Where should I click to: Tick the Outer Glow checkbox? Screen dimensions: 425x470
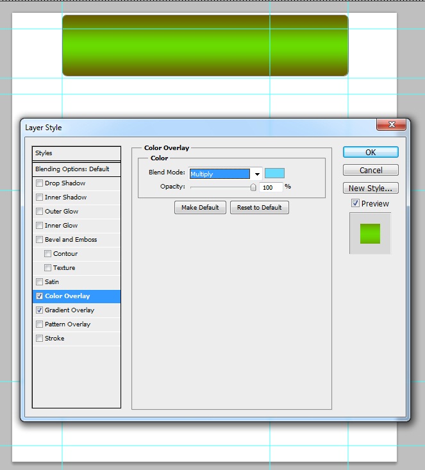tap(39, 211)
